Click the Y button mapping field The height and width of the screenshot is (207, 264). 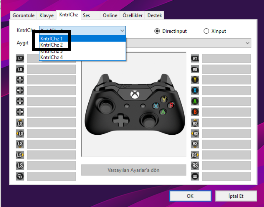point(226,80)
